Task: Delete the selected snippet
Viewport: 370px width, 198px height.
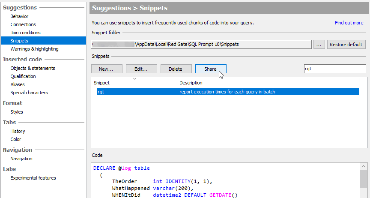Action: click(x=176, y=69)
